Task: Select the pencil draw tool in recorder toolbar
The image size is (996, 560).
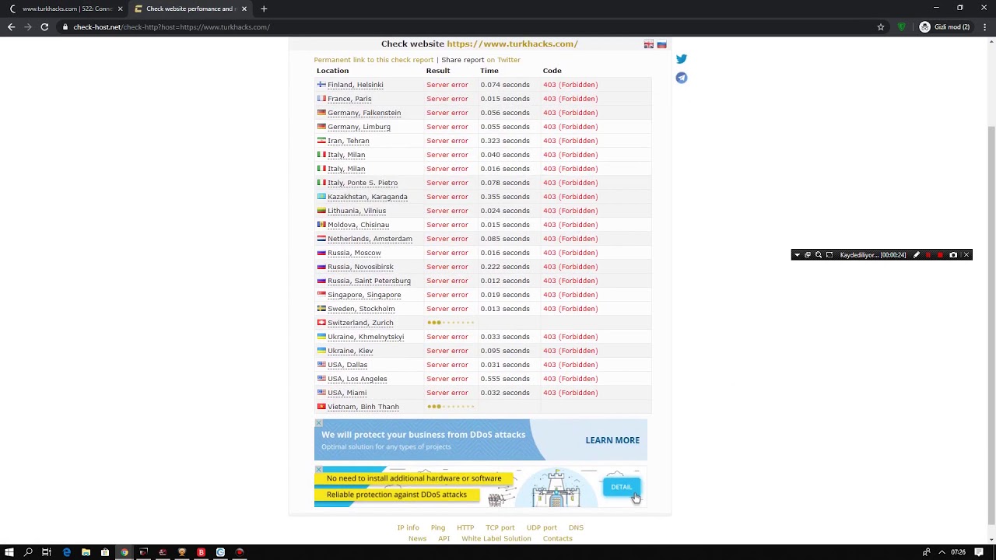Action: [917, 255]
